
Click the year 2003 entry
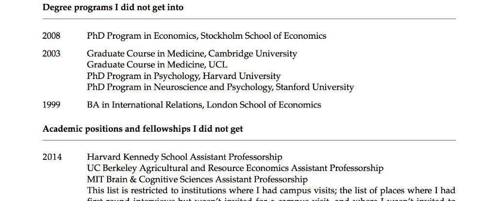(51, 54)
